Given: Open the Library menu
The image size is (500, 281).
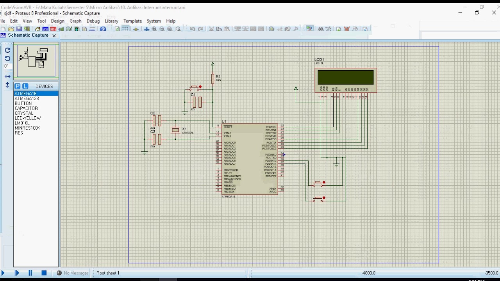Looking at the screenshot, I should tap(111, 21).
